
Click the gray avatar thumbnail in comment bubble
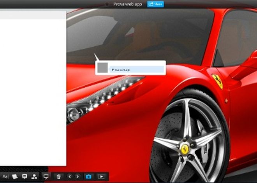(x=102, y=67)
